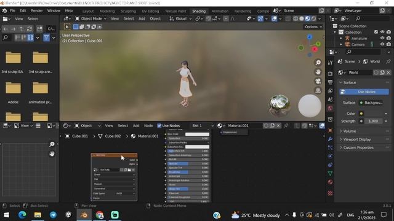
Task: Open Microsoft Edge from the taskbar
Action: 22,215
